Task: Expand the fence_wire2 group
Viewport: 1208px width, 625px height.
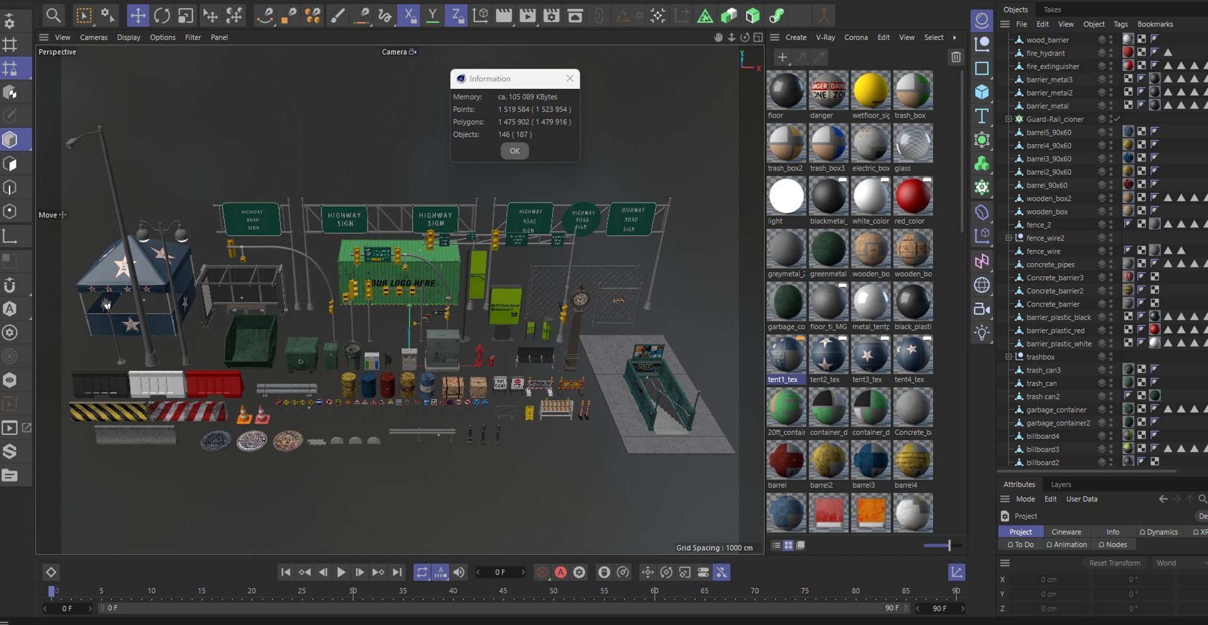Action: pyautogui.click(x=1009, y=238)
